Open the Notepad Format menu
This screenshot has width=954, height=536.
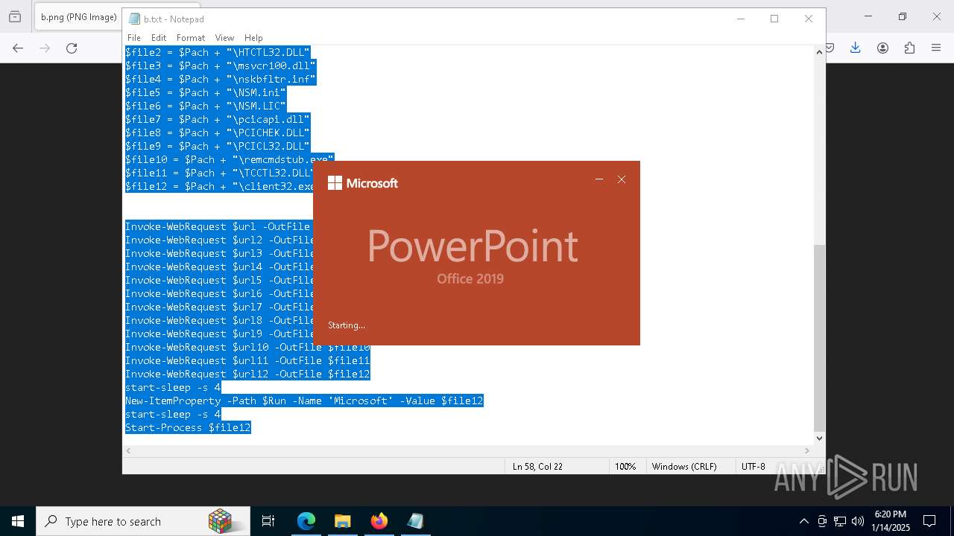(x=191, y=38)
